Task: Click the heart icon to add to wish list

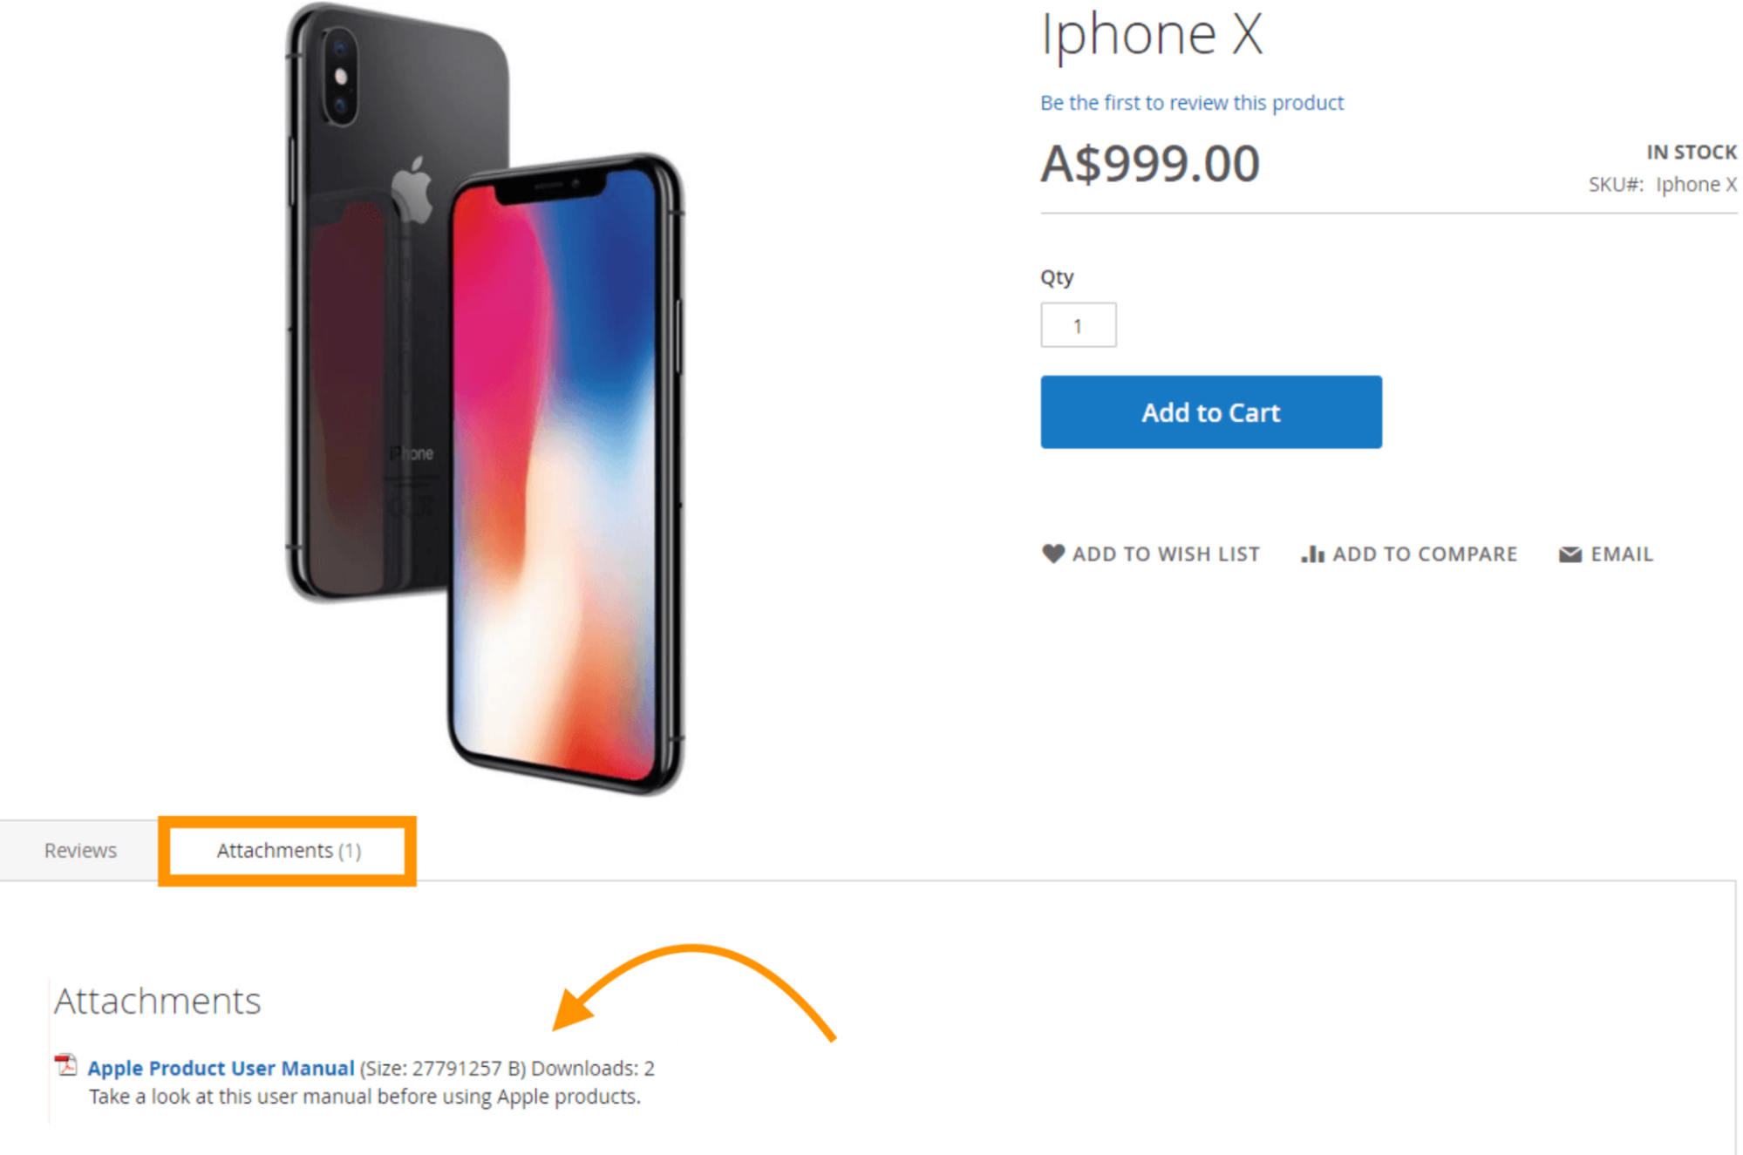Action: (x=1053, y=554)
